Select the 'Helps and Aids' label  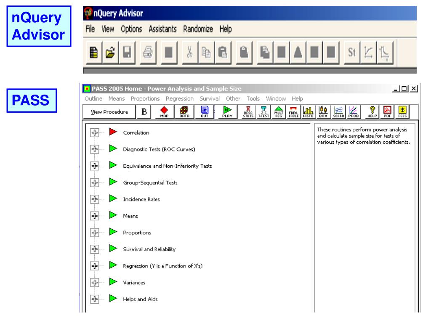(140, 299)
